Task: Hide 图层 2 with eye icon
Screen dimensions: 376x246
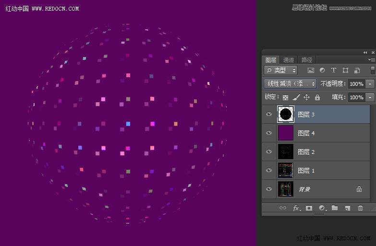Action: point(269,152)
